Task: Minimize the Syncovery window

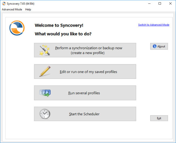Action: 149,4
